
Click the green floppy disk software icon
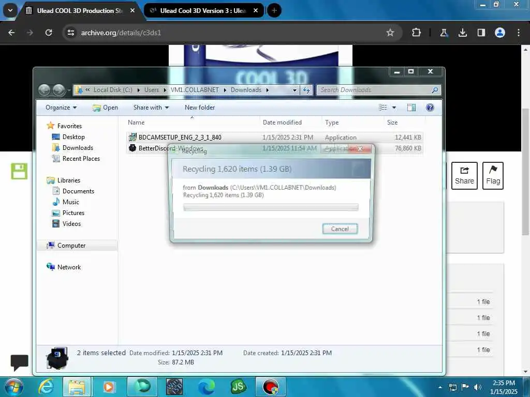(x=19, y=171)
